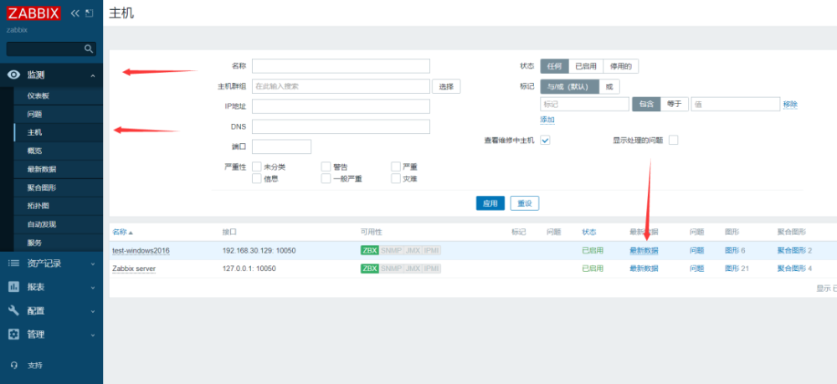Click the list icon next to 资产记录

pyautogui.click(x=14, y=264)
